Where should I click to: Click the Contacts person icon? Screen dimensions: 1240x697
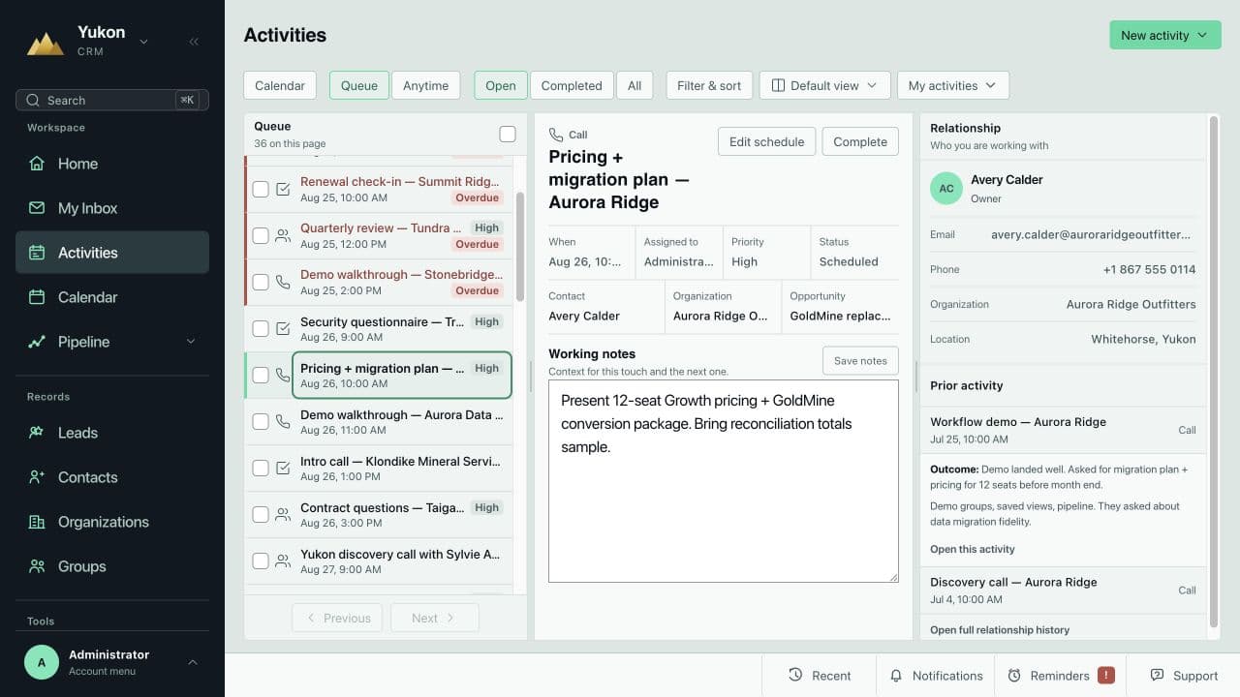click(x=37, y=477)
